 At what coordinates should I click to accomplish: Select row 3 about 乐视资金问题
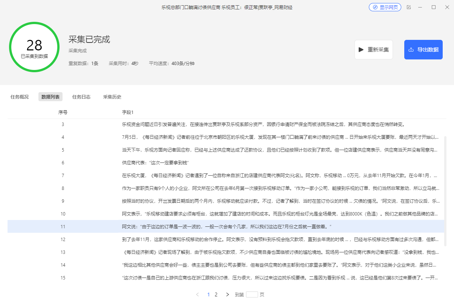pyautogui.click(x=225, y=124)
